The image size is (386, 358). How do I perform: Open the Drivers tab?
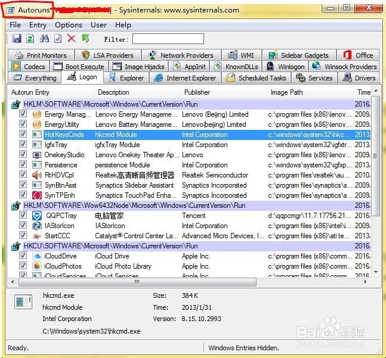point(359,78)
